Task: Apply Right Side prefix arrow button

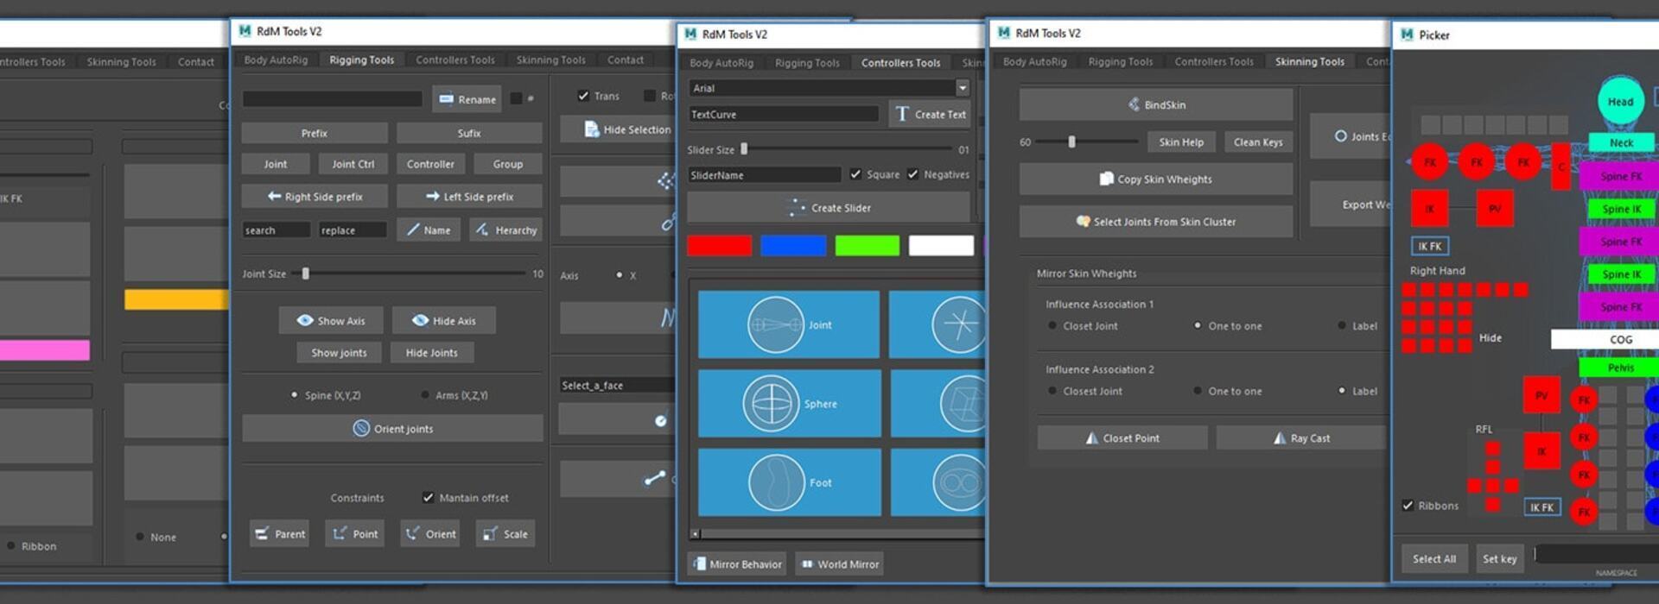Action: [x=315, y=197]
